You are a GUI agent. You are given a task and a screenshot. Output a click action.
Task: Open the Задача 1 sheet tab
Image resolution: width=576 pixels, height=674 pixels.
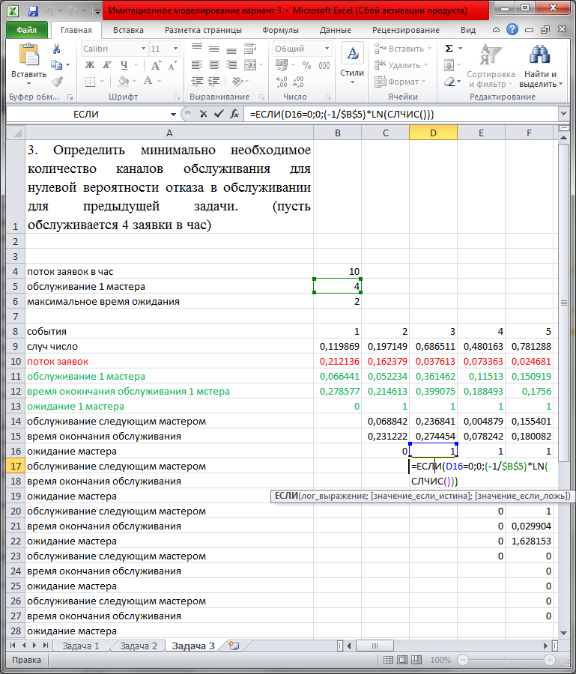click(81, 646)
